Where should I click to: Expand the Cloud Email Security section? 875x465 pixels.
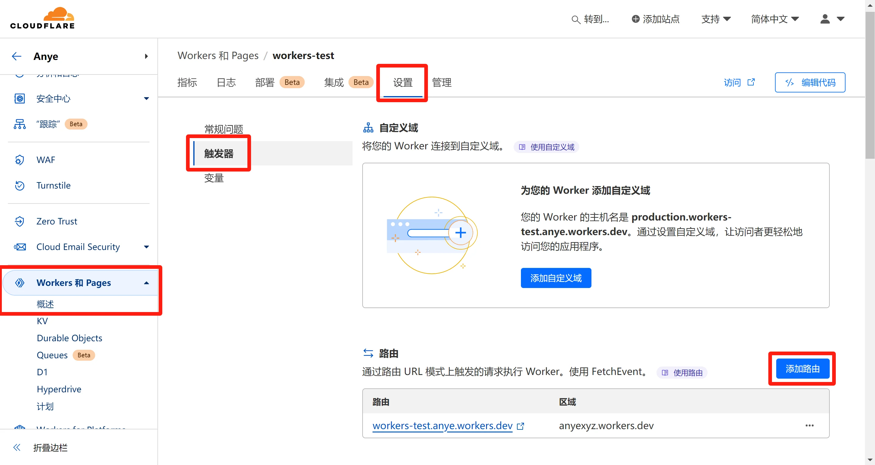click(x=146, y=247)
